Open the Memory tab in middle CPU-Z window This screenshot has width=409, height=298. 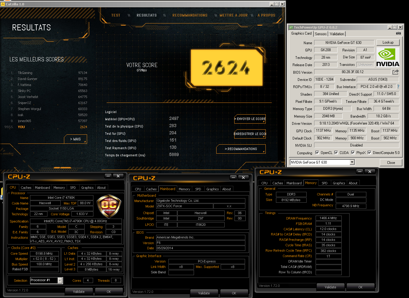[184, 189]
